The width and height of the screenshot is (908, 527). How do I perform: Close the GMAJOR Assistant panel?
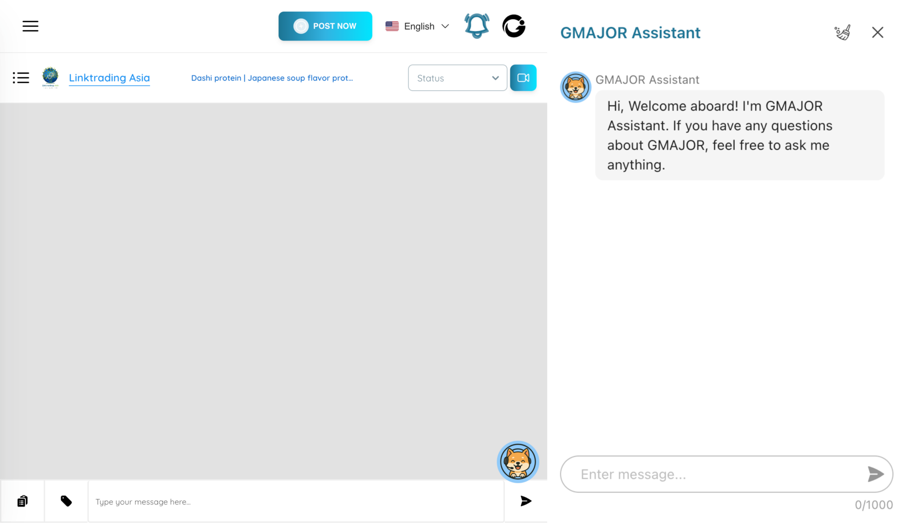(x=877, y=32)
